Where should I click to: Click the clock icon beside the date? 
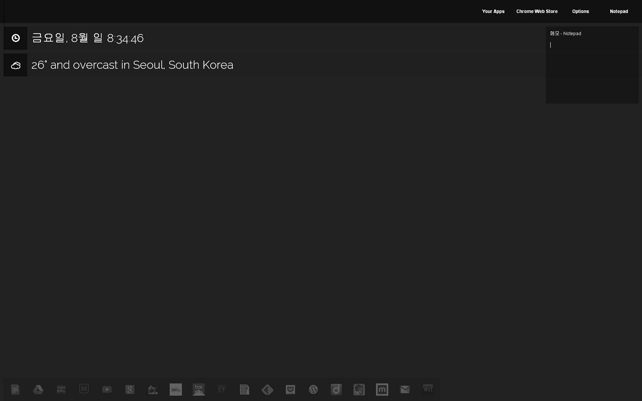pyautogui.click(x=16, y=38)
